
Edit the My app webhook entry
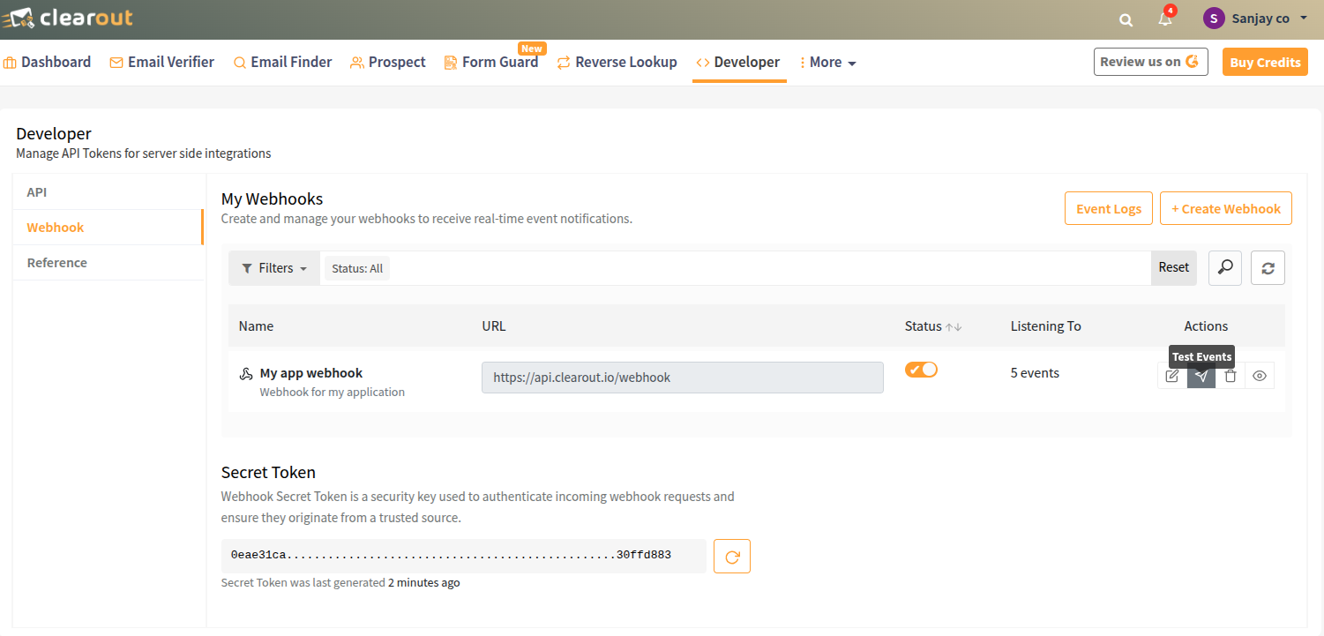(1172, 376)
